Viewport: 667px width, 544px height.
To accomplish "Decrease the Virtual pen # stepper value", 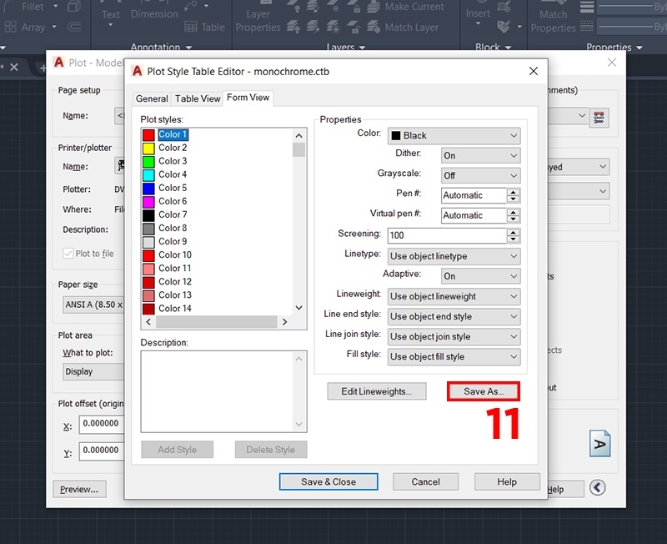I will pyautogui.click(x=513, y=219).
